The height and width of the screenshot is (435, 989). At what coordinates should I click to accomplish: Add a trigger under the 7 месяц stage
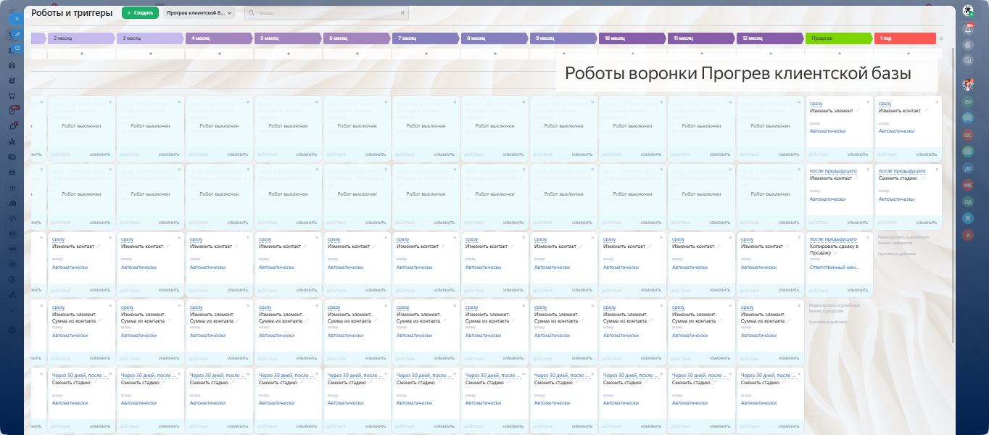426,53
